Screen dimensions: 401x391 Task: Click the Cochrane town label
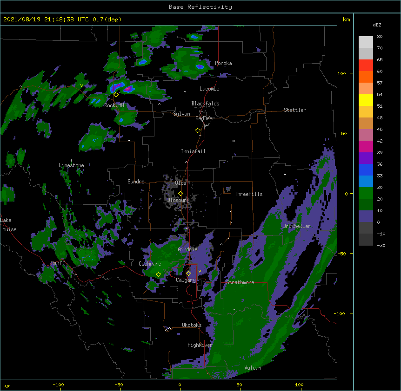point(150,264)
